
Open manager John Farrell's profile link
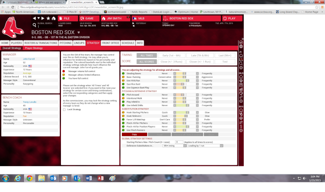[x=29, y=59]
